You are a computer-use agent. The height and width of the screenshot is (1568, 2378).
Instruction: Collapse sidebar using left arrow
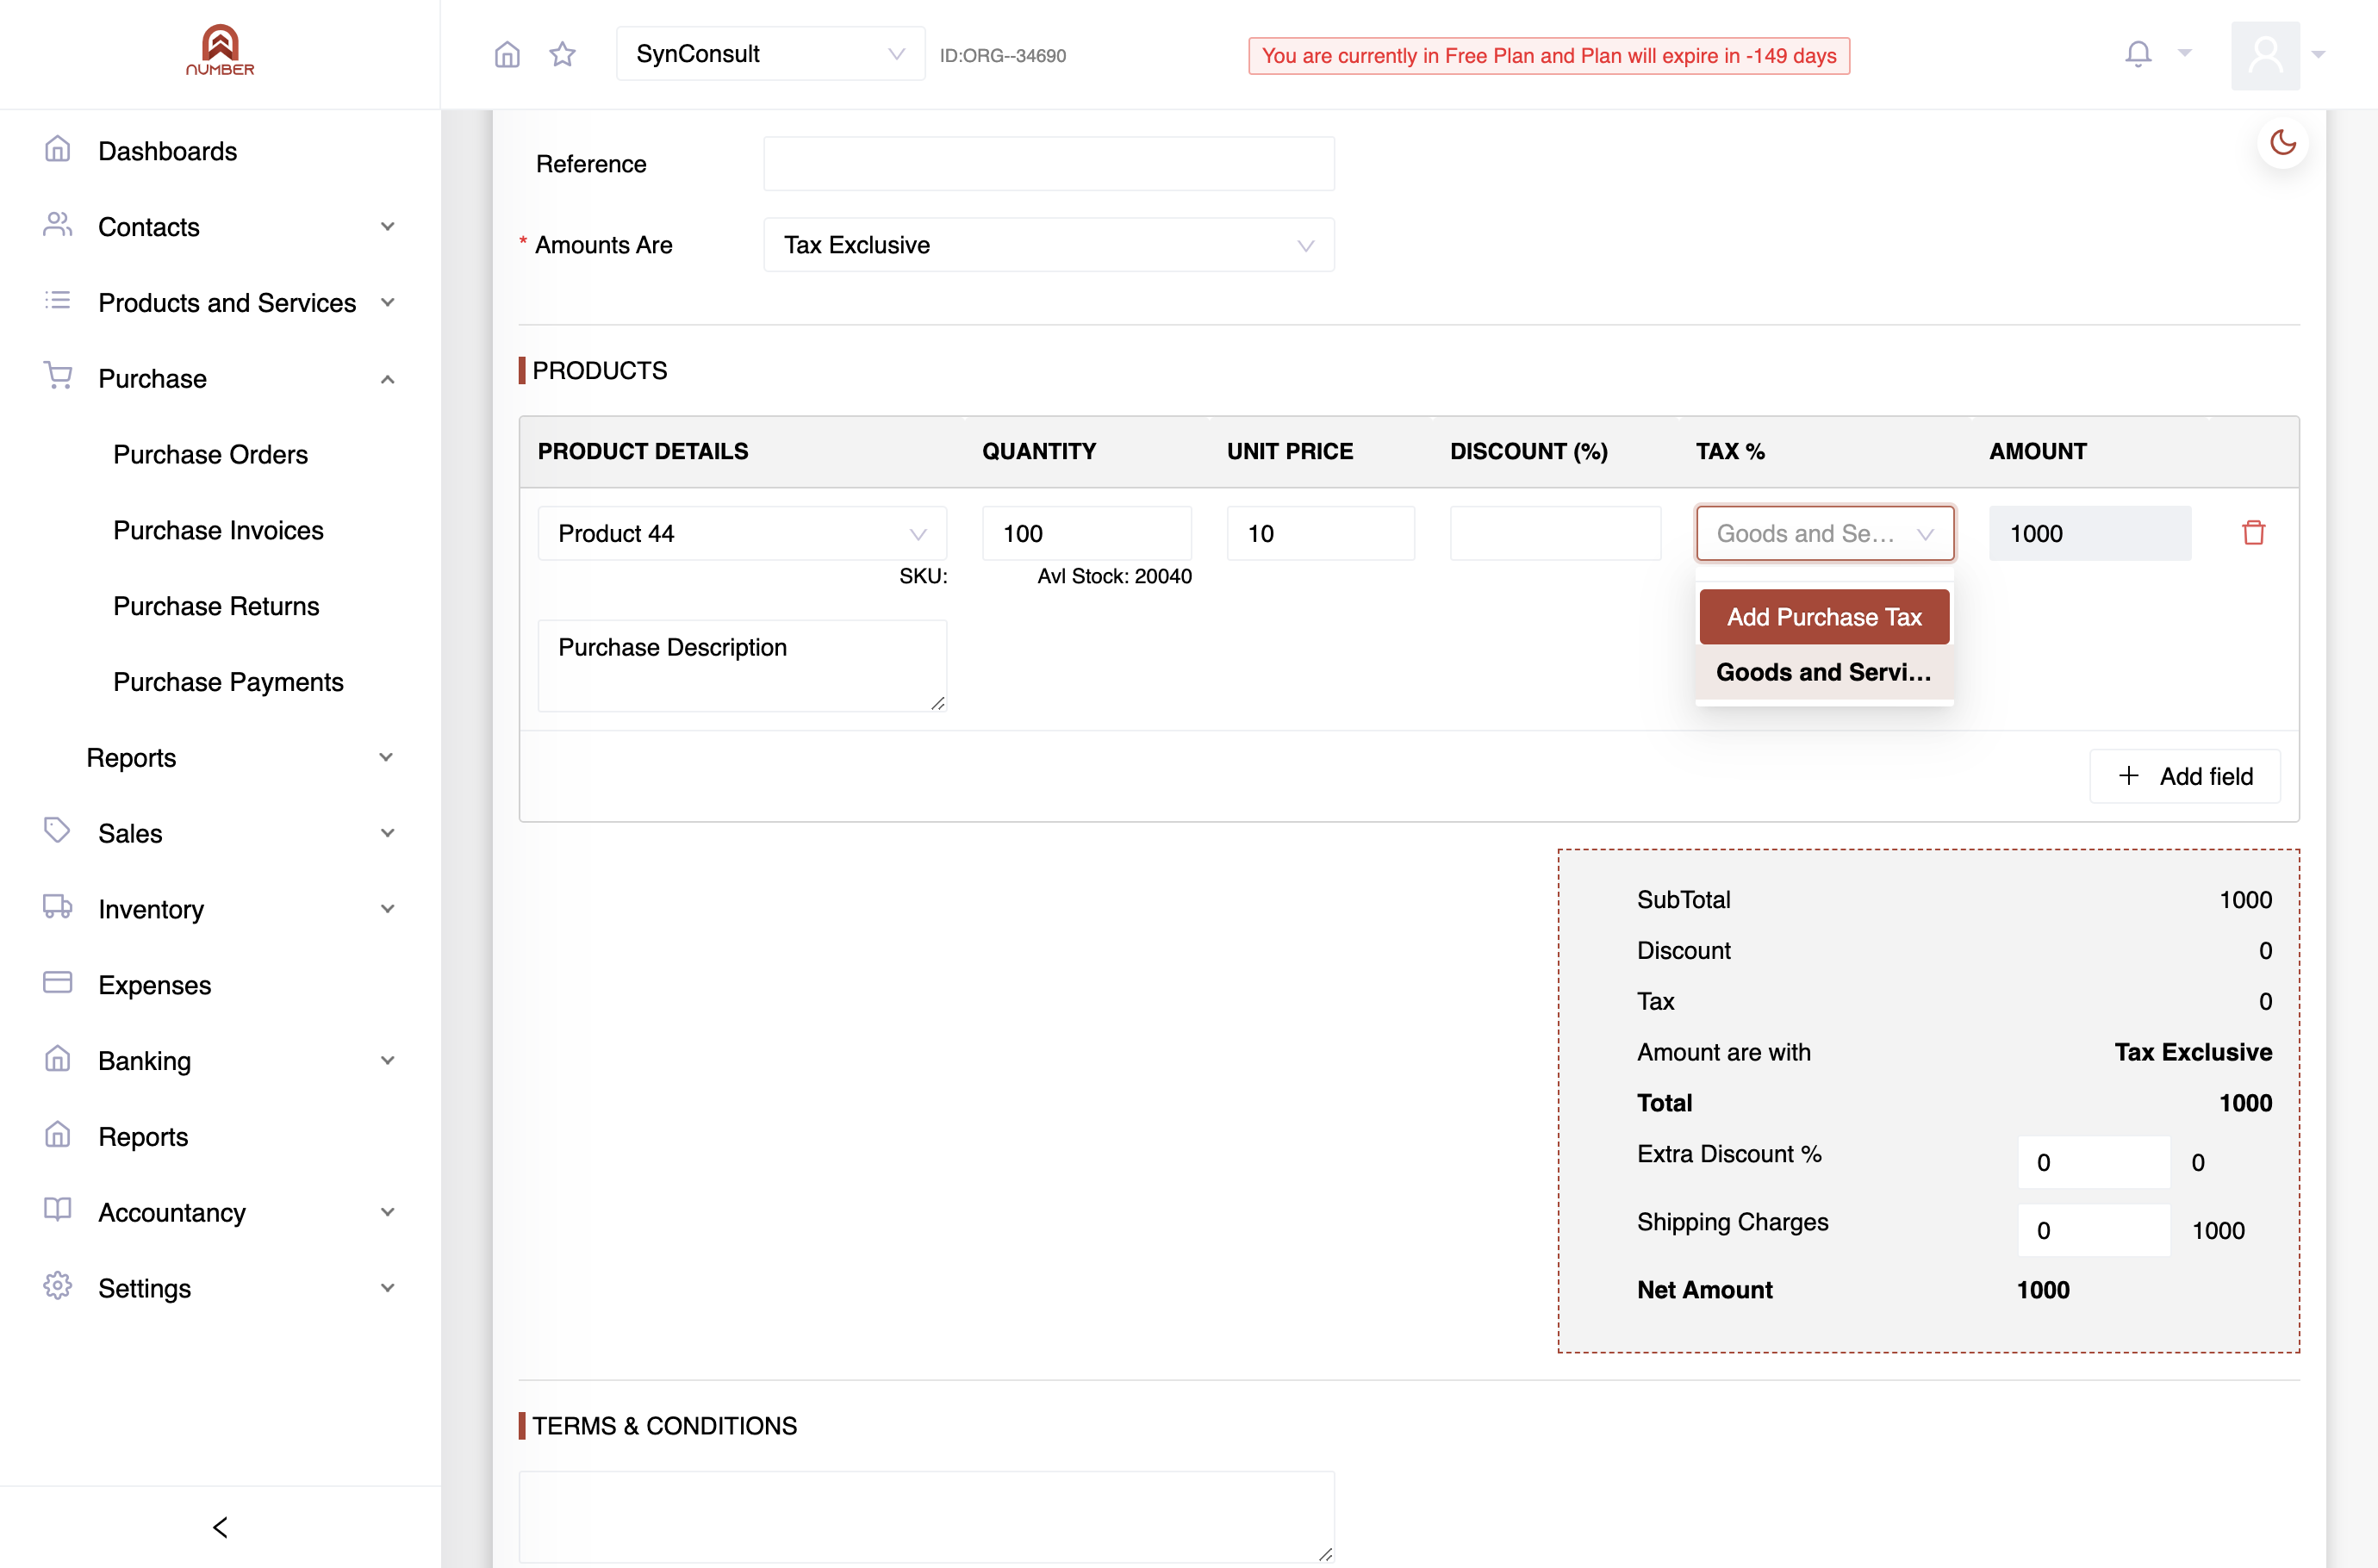[x=220, y=1527]
